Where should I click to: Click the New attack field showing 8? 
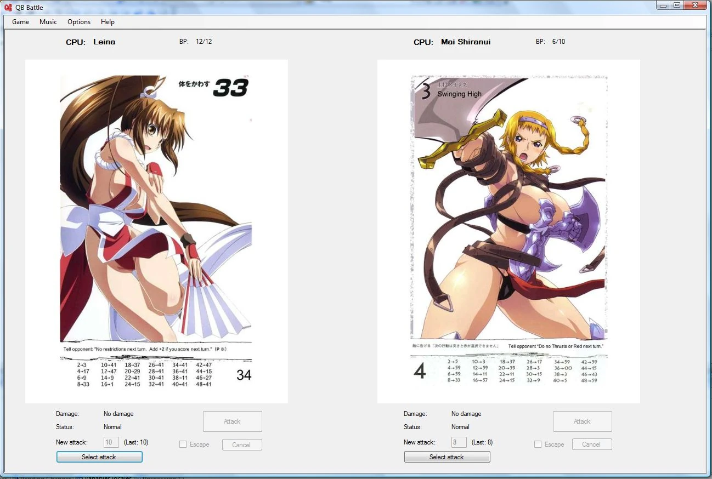(x=459, y=442)
